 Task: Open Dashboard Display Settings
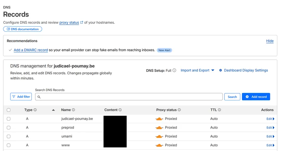243,70
